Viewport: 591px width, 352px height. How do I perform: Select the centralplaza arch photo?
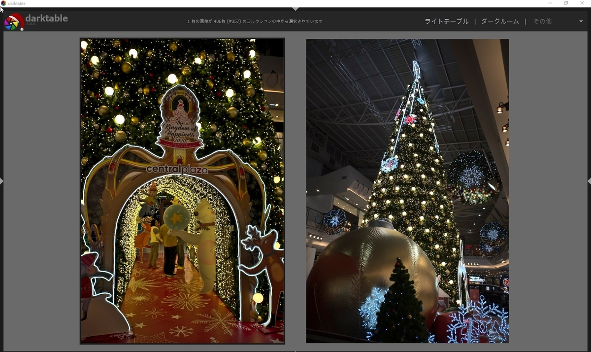[182, 191]
